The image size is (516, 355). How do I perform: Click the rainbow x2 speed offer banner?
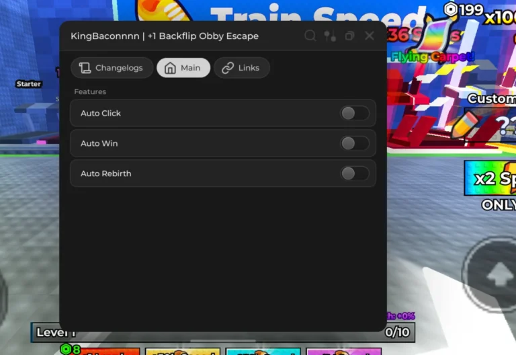490,178
